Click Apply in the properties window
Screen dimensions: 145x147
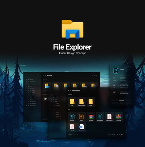click(x=115, y=103)
